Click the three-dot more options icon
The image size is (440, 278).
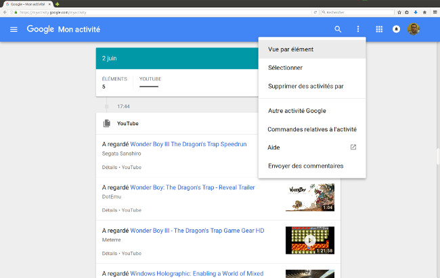coord(358,29)
